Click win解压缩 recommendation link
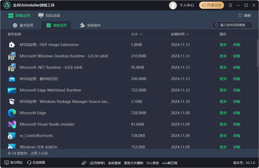Screen dimensions: 259x168 [170, 163]
